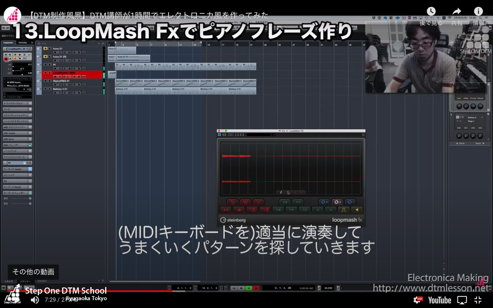Open LoopMash FX plugin window options arrow
Image resolution: width=493 pixels, height=308 pixels.
[363, 135]
